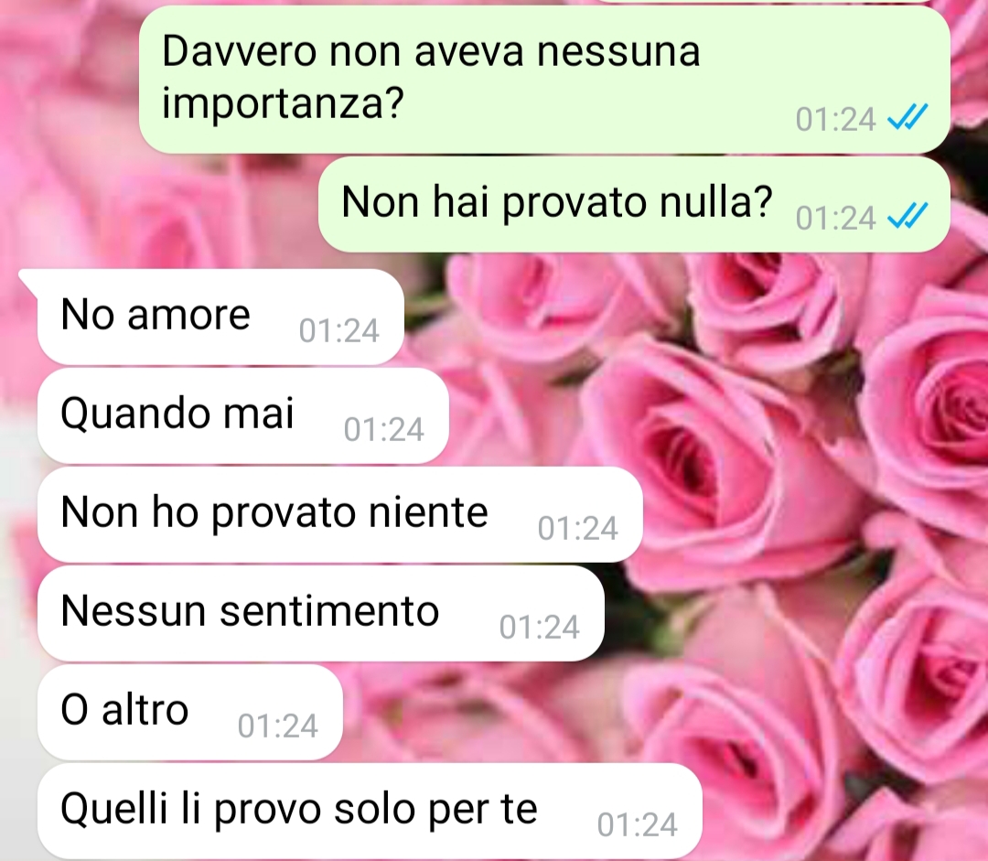Tap the timestamp beside 'Non ho provato niente'
The image size is (988, 861).
pos(578,528)
